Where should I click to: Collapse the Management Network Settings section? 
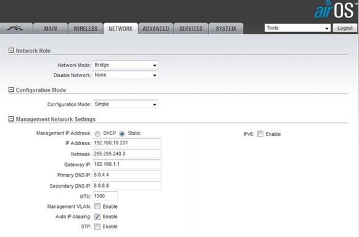[11, 119]
